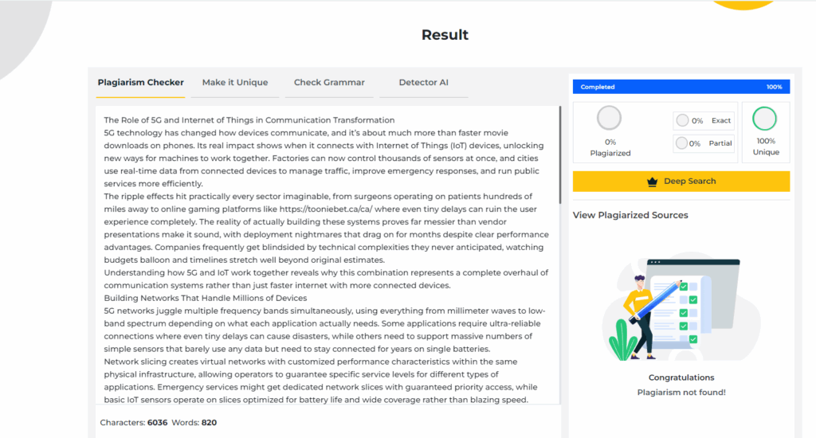Viewport: 816px width, 438px height.
Task: Switch to the Make it Unique tab
Action: pyautogui.click(x=235, y=82)
